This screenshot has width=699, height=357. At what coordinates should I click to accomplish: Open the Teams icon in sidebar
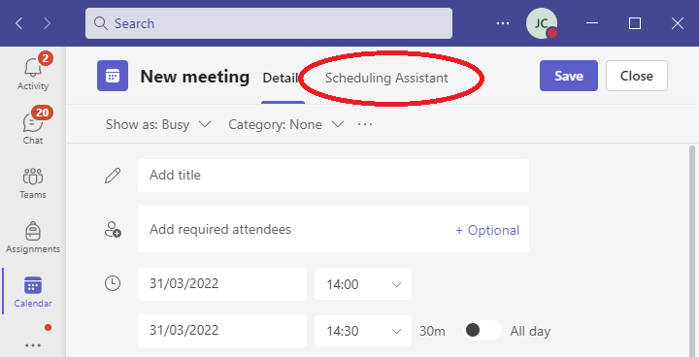point(33,177)
